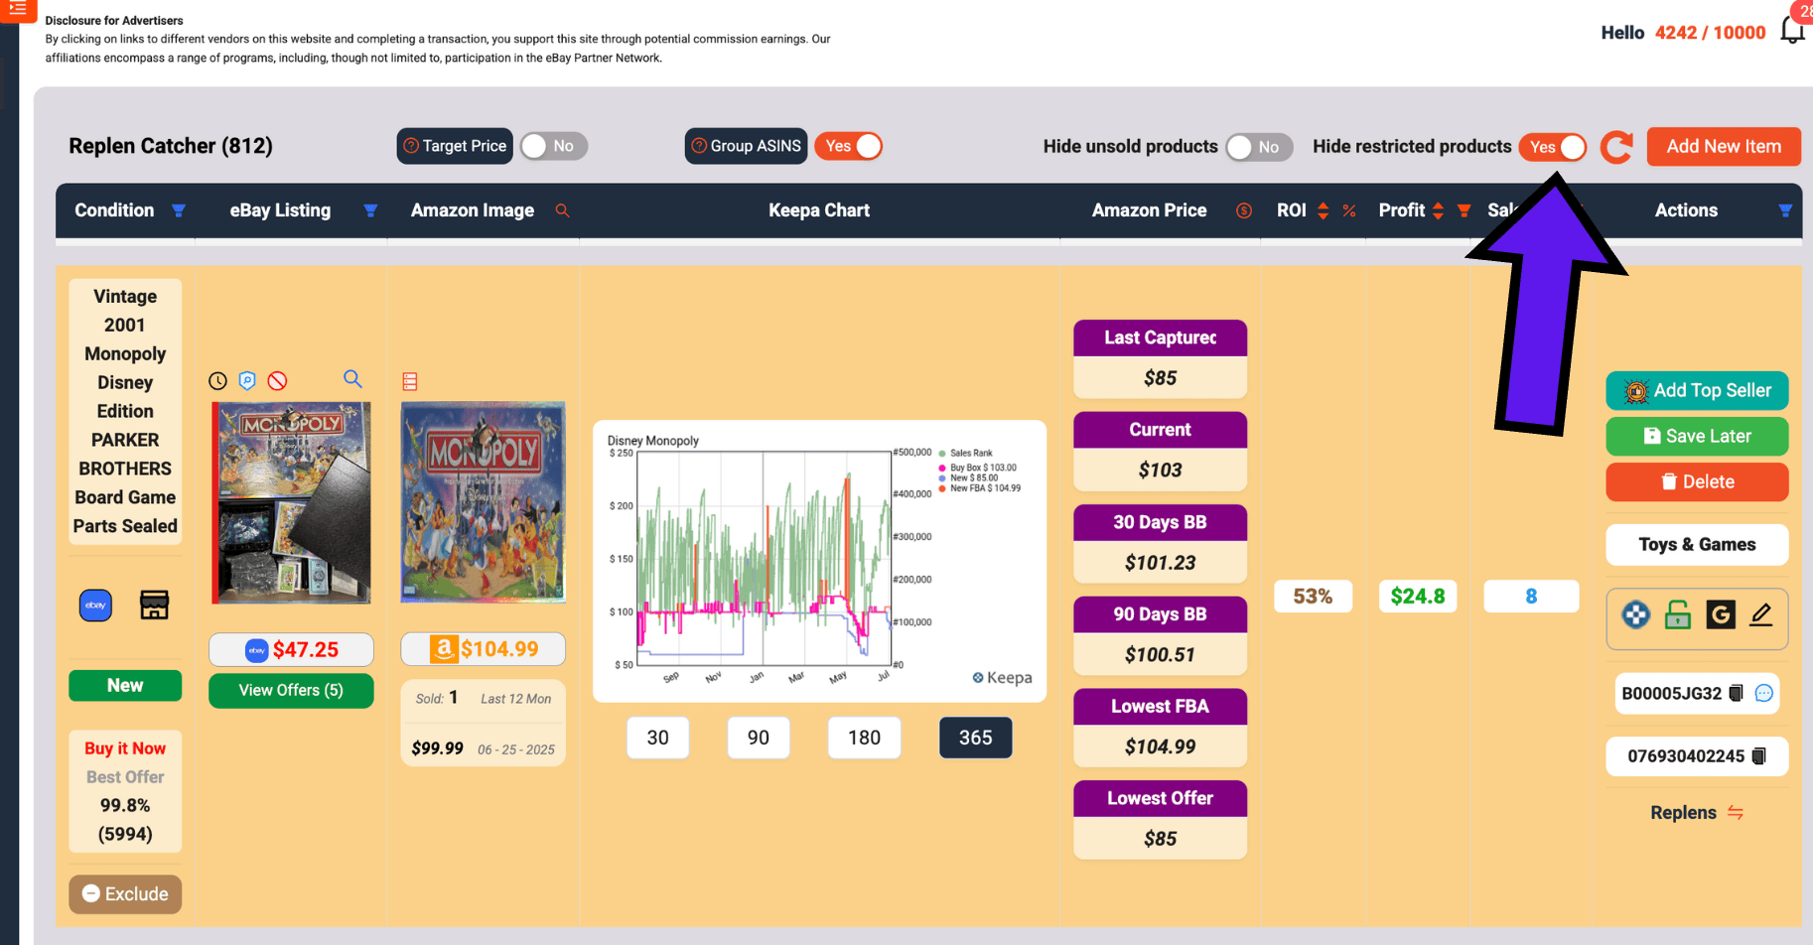Click the 53% ROI value
The width and height of the screenshot is (1813, 945).
click(x=1313, y=596)
